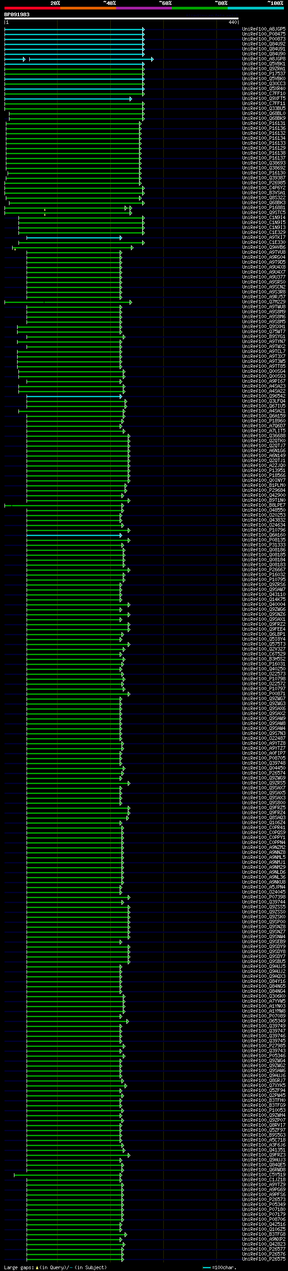Select hit UniRef100_P07180

click(x=264, y=1209)
